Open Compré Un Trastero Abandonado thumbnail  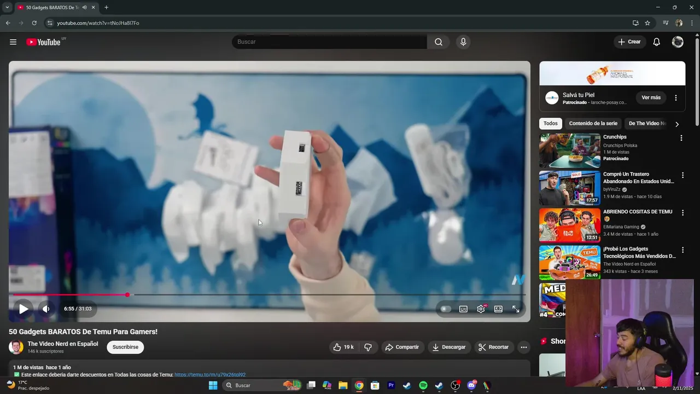pos(570,188)
